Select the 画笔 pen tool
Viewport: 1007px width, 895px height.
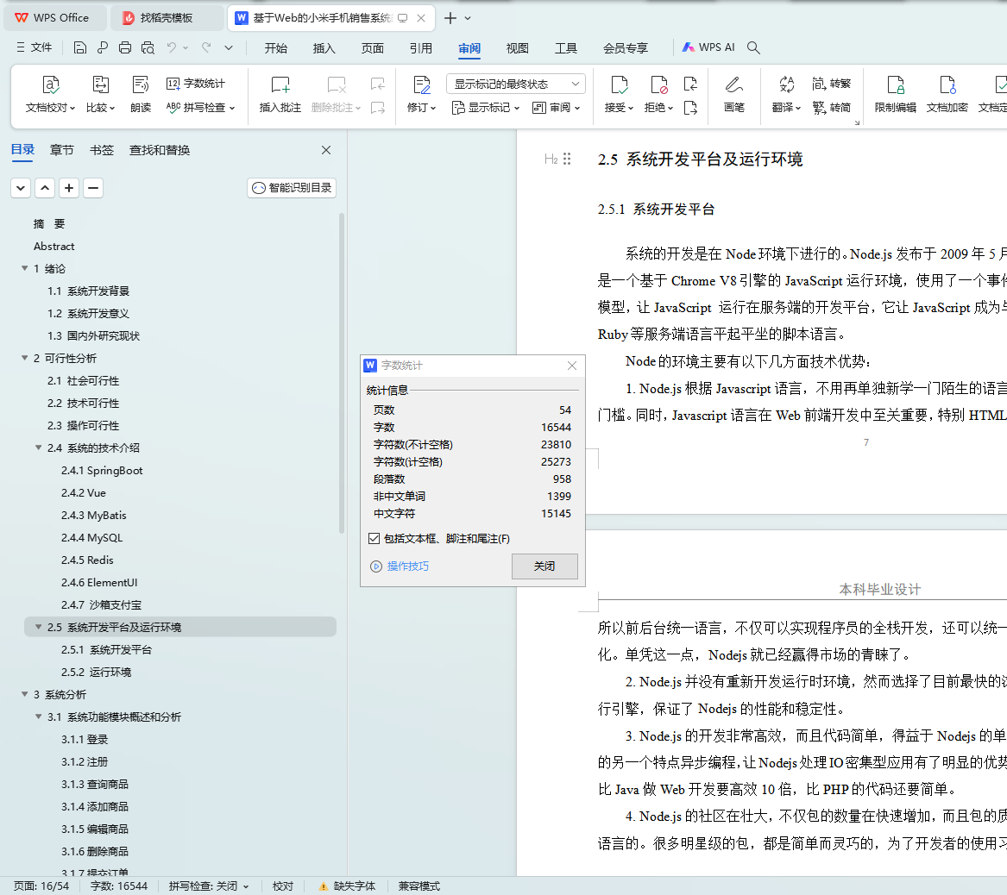pos(734,94)
